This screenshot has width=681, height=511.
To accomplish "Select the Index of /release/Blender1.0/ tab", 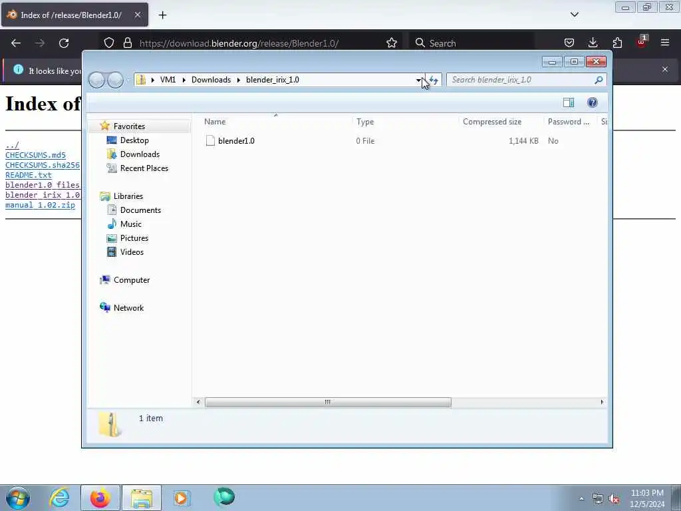I will coord(74,15).
